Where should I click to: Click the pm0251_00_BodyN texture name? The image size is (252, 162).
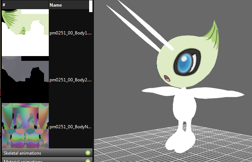pos(70,126)
